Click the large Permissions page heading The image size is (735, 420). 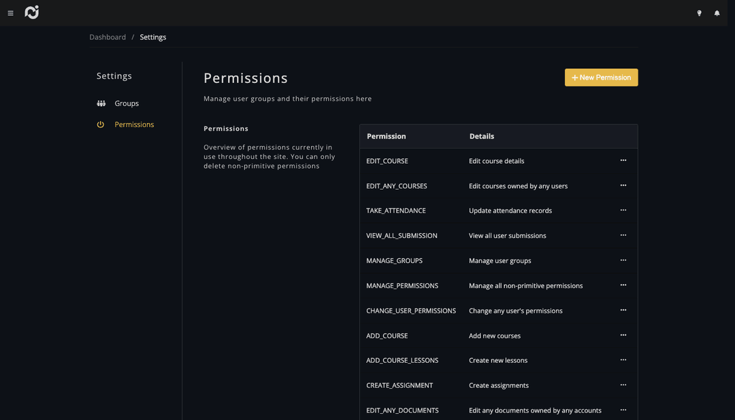tap(246, 78)
